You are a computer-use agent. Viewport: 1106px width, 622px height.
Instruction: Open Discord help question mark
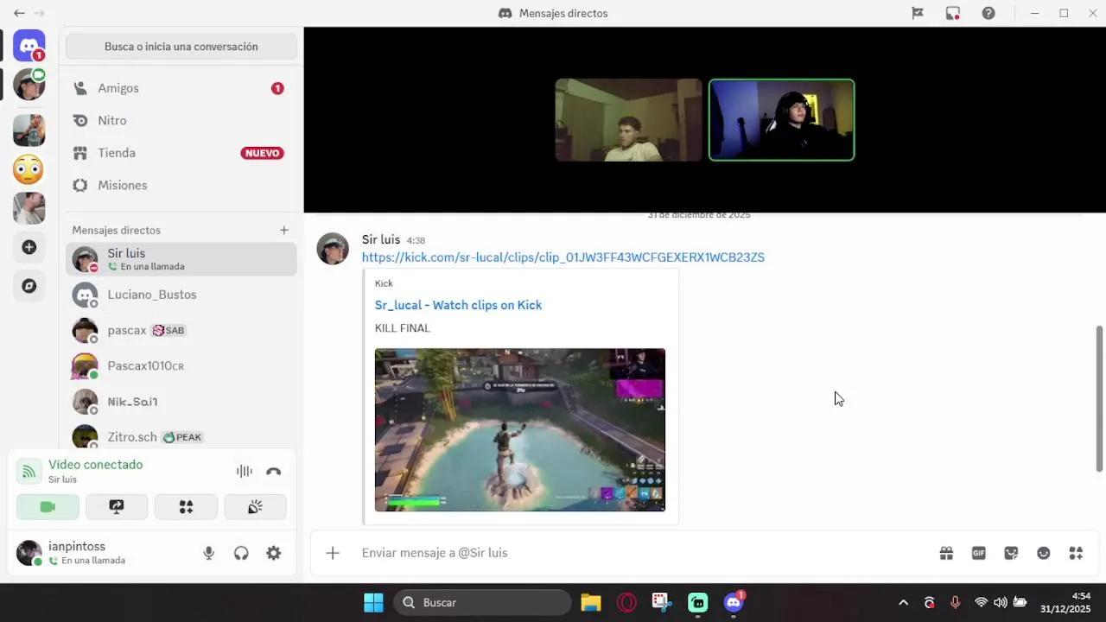click(988, 13)
